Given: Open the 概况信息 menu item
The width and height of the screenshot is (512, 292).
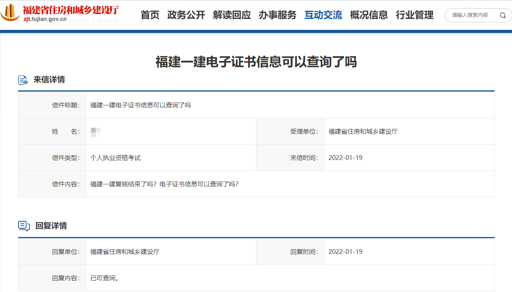Looking at the screenshot, I should click(x=369, y=15).
